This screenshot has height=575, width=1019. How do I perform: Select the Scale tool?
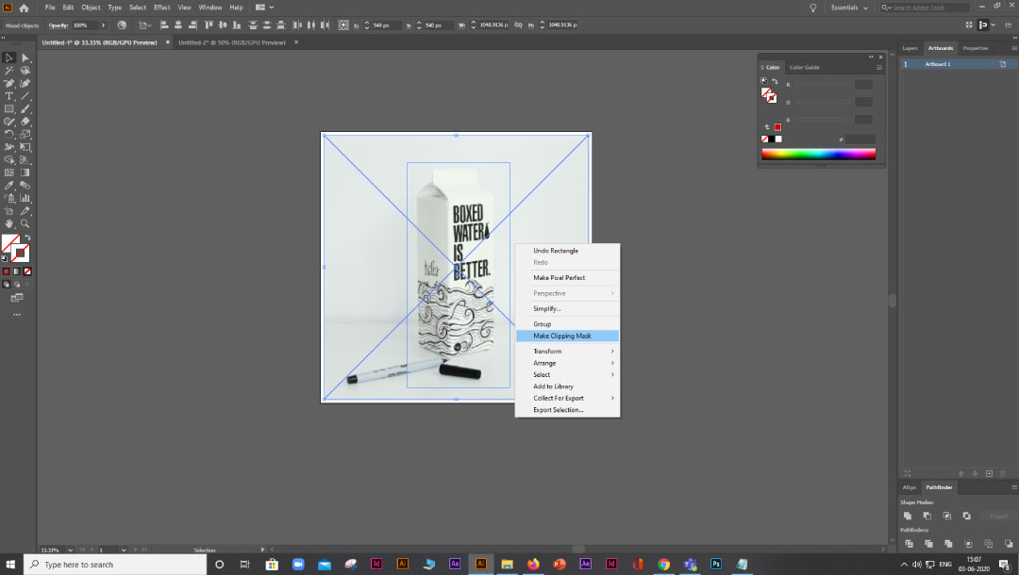click(x=25, y=135)
